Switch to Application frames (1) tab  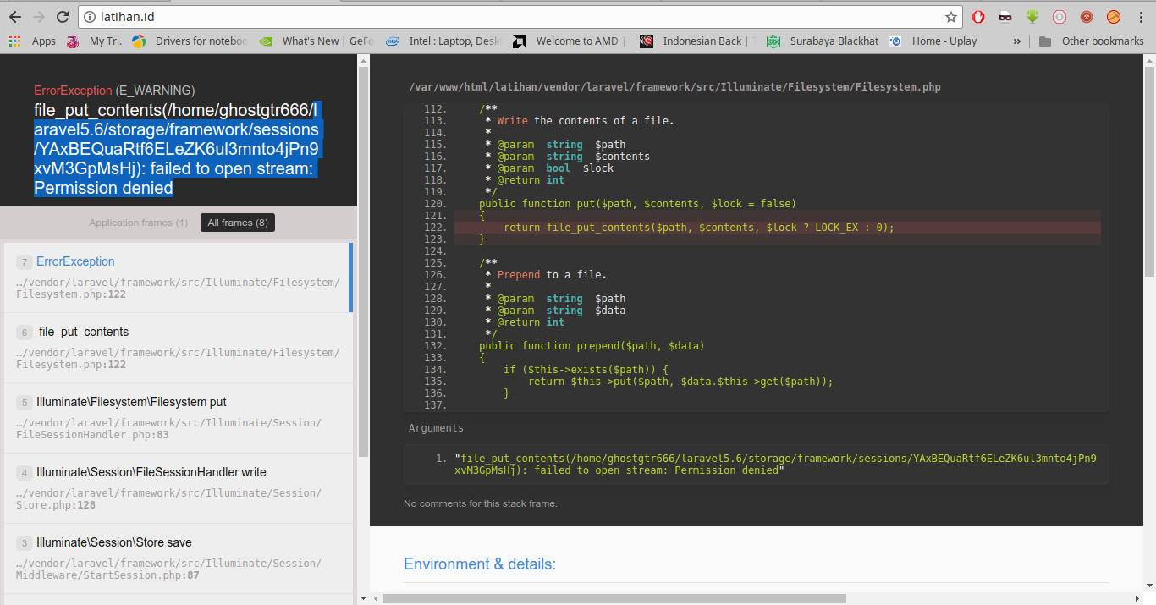pos(139,223)
